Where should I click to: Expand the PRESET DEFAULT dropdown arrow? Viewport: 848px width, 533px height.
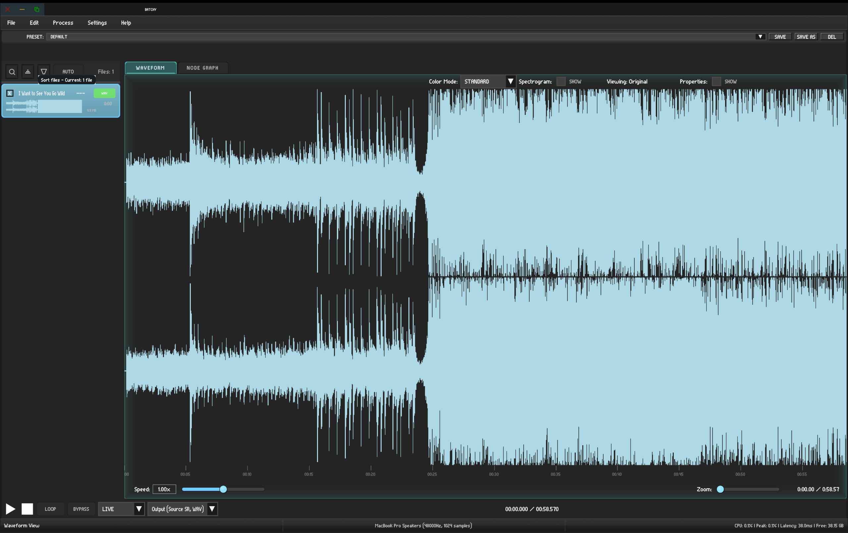(x=760, y=37)
